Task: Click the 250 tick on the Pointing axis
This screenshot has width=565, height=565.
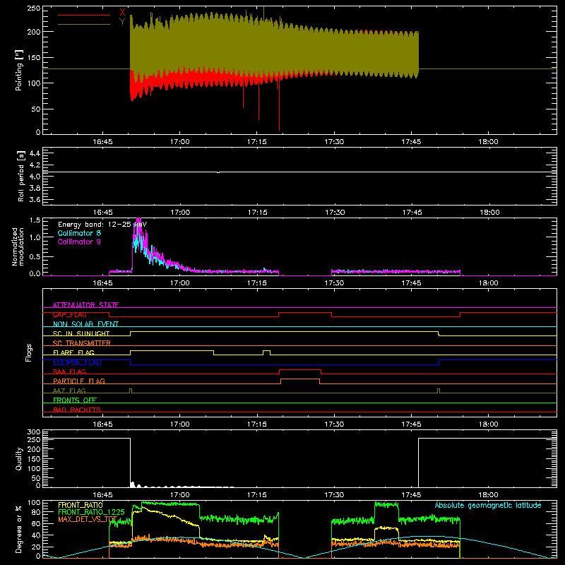Action: tap(33, 8)
